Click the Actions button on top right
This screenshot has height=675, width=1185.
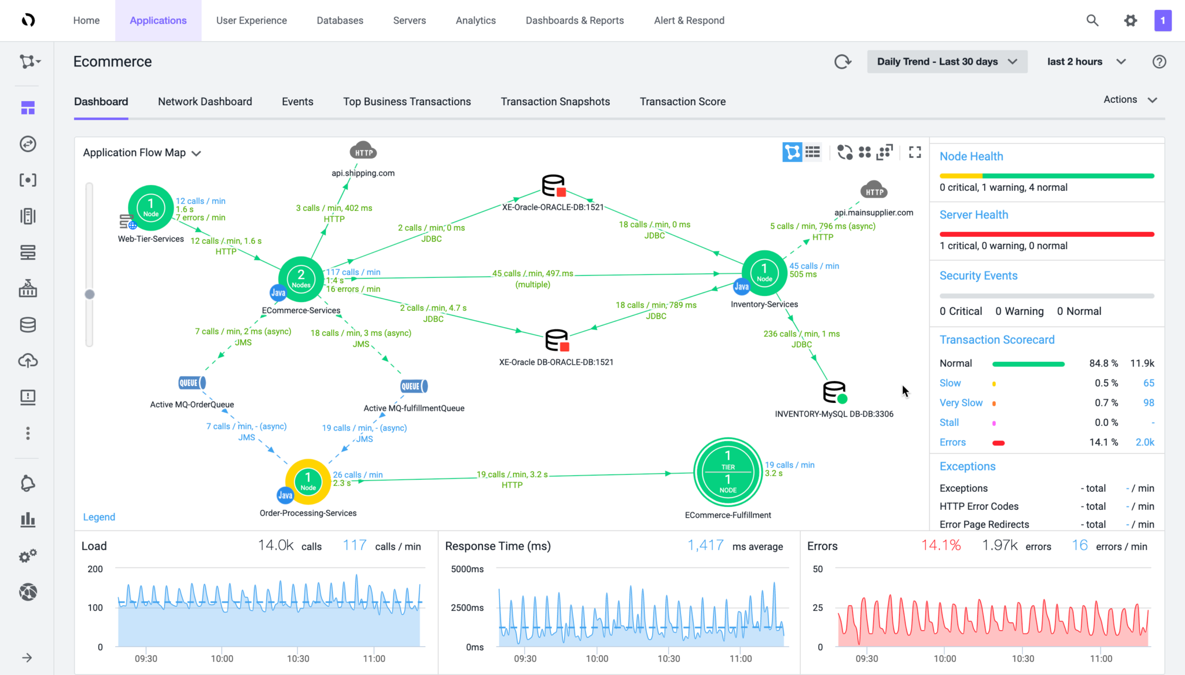tap(1129, 99)
